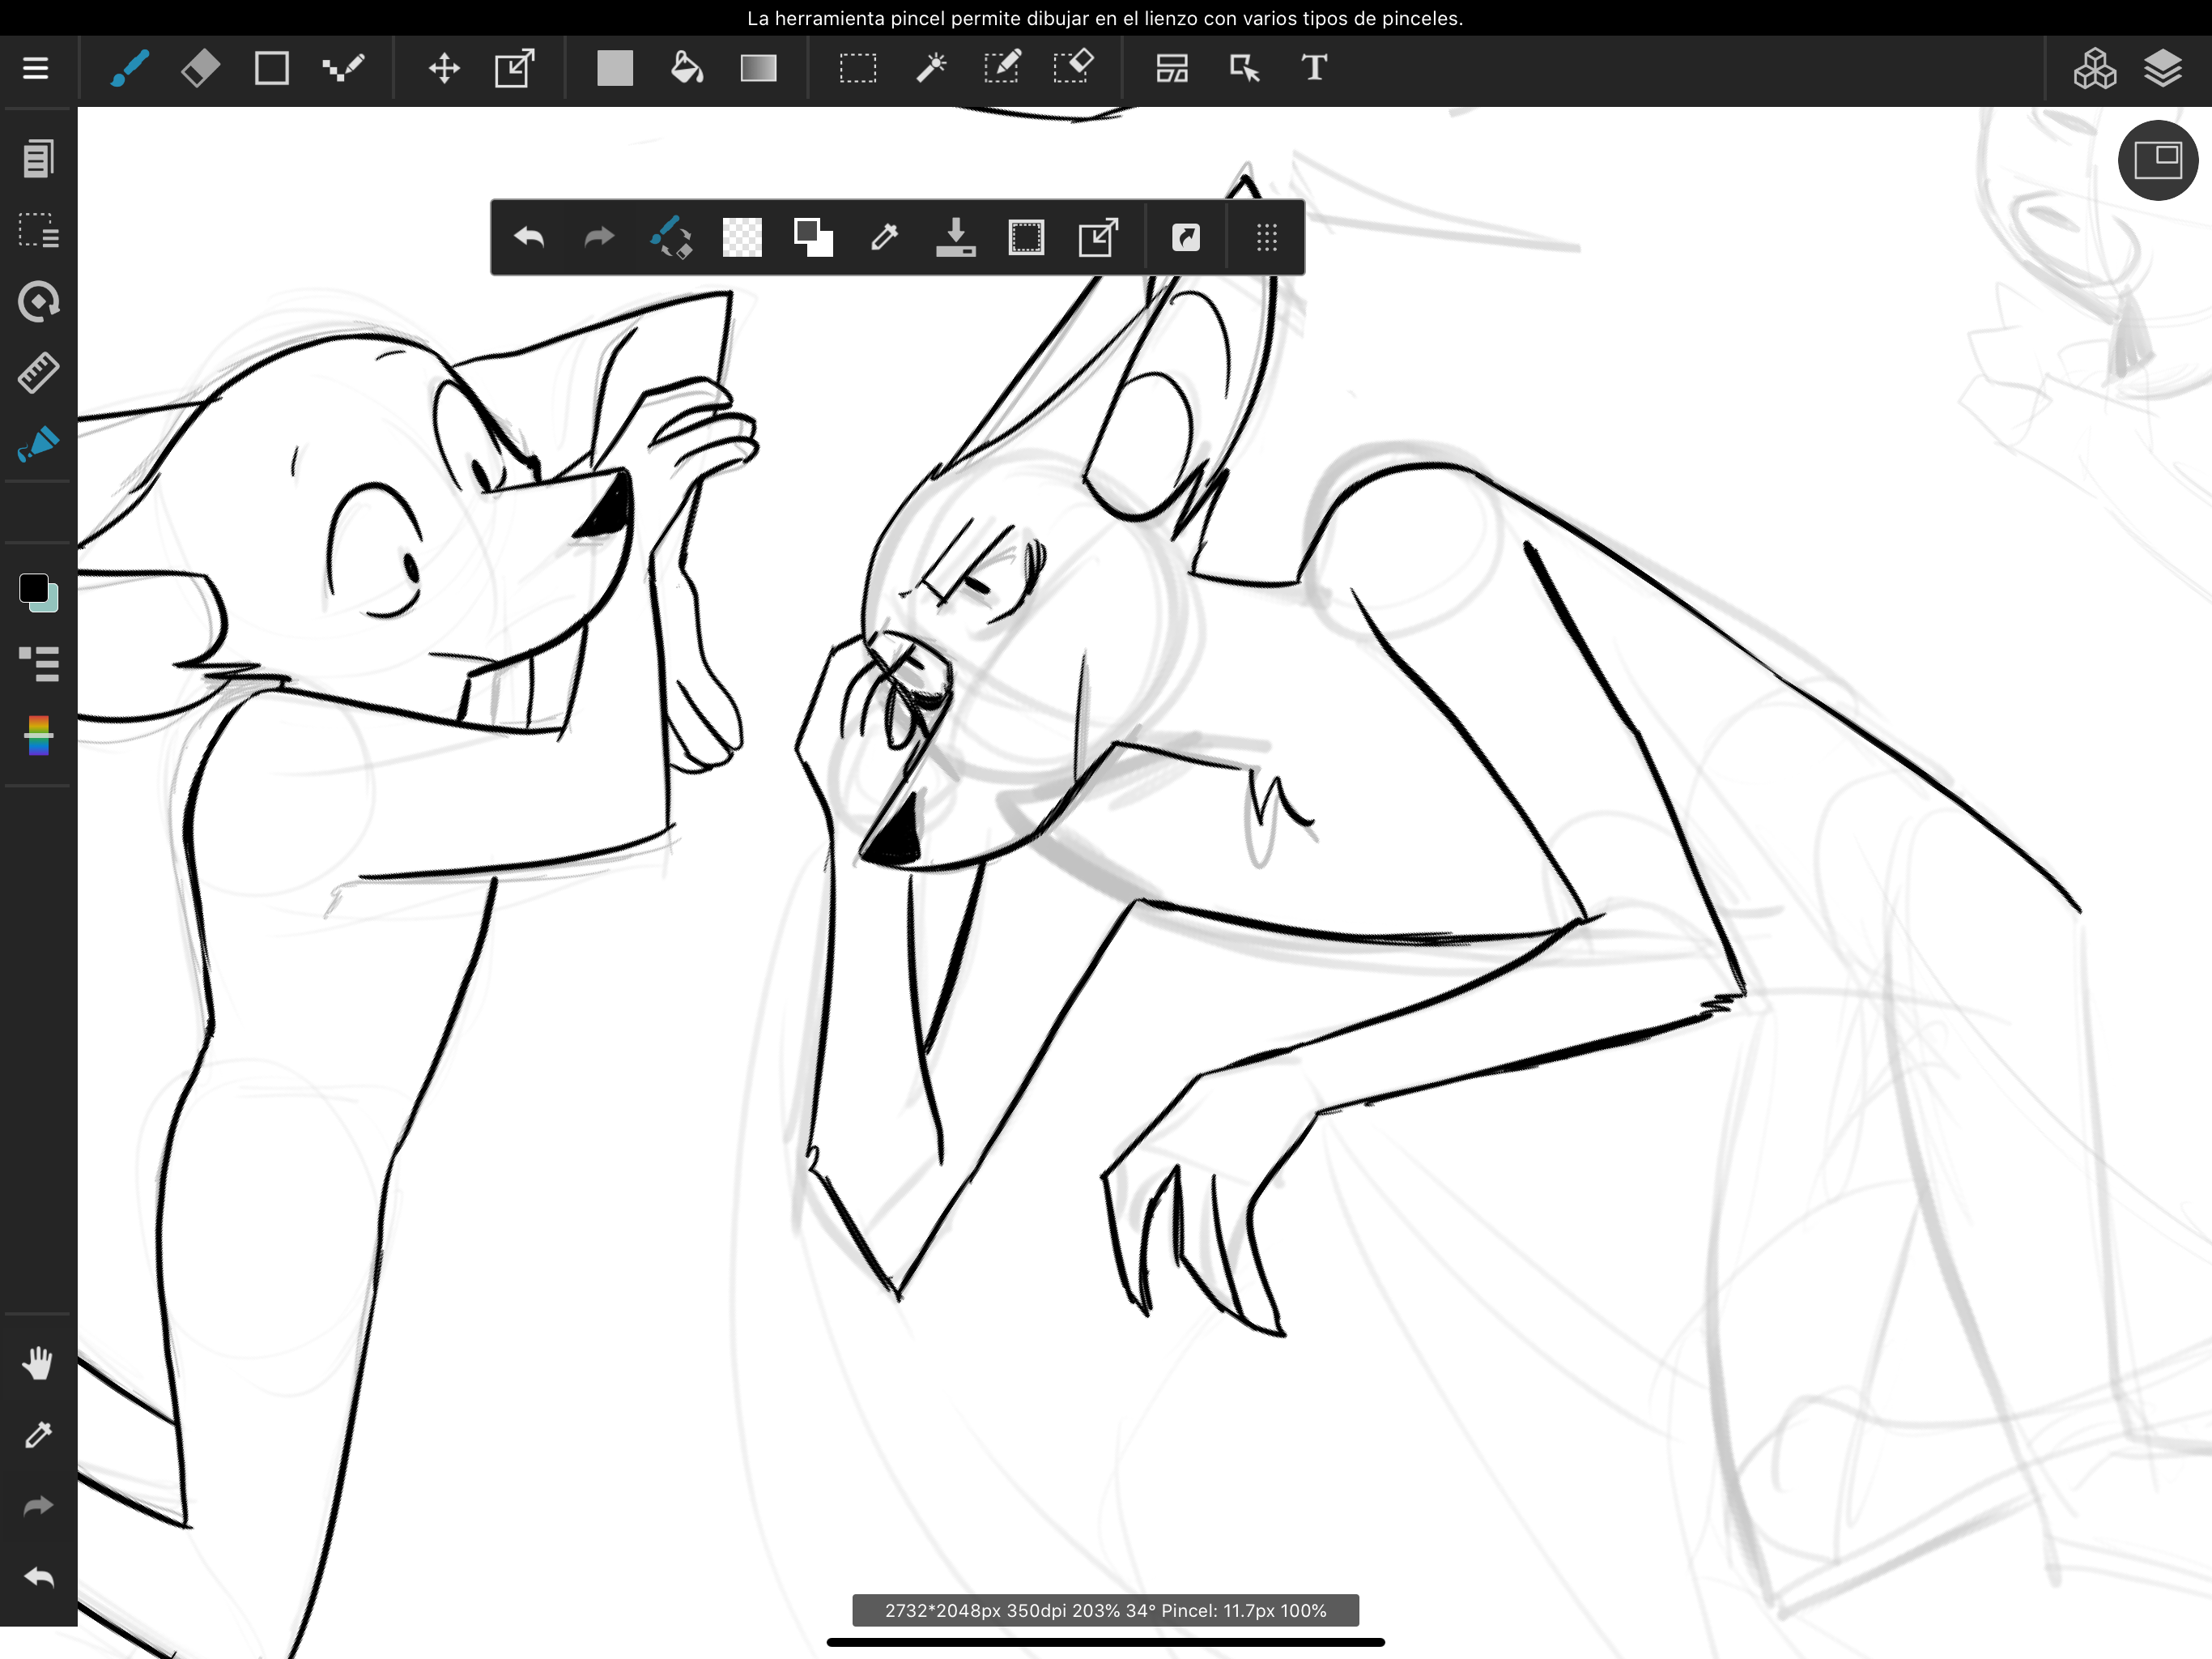Toggle brush/eraser switch in floating bar
Viewport: 2212px width, 1659px height.
(671, 238)
